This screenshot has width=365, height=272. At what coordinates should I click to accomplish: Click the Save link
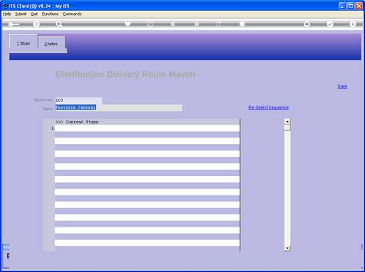[342, 87]
